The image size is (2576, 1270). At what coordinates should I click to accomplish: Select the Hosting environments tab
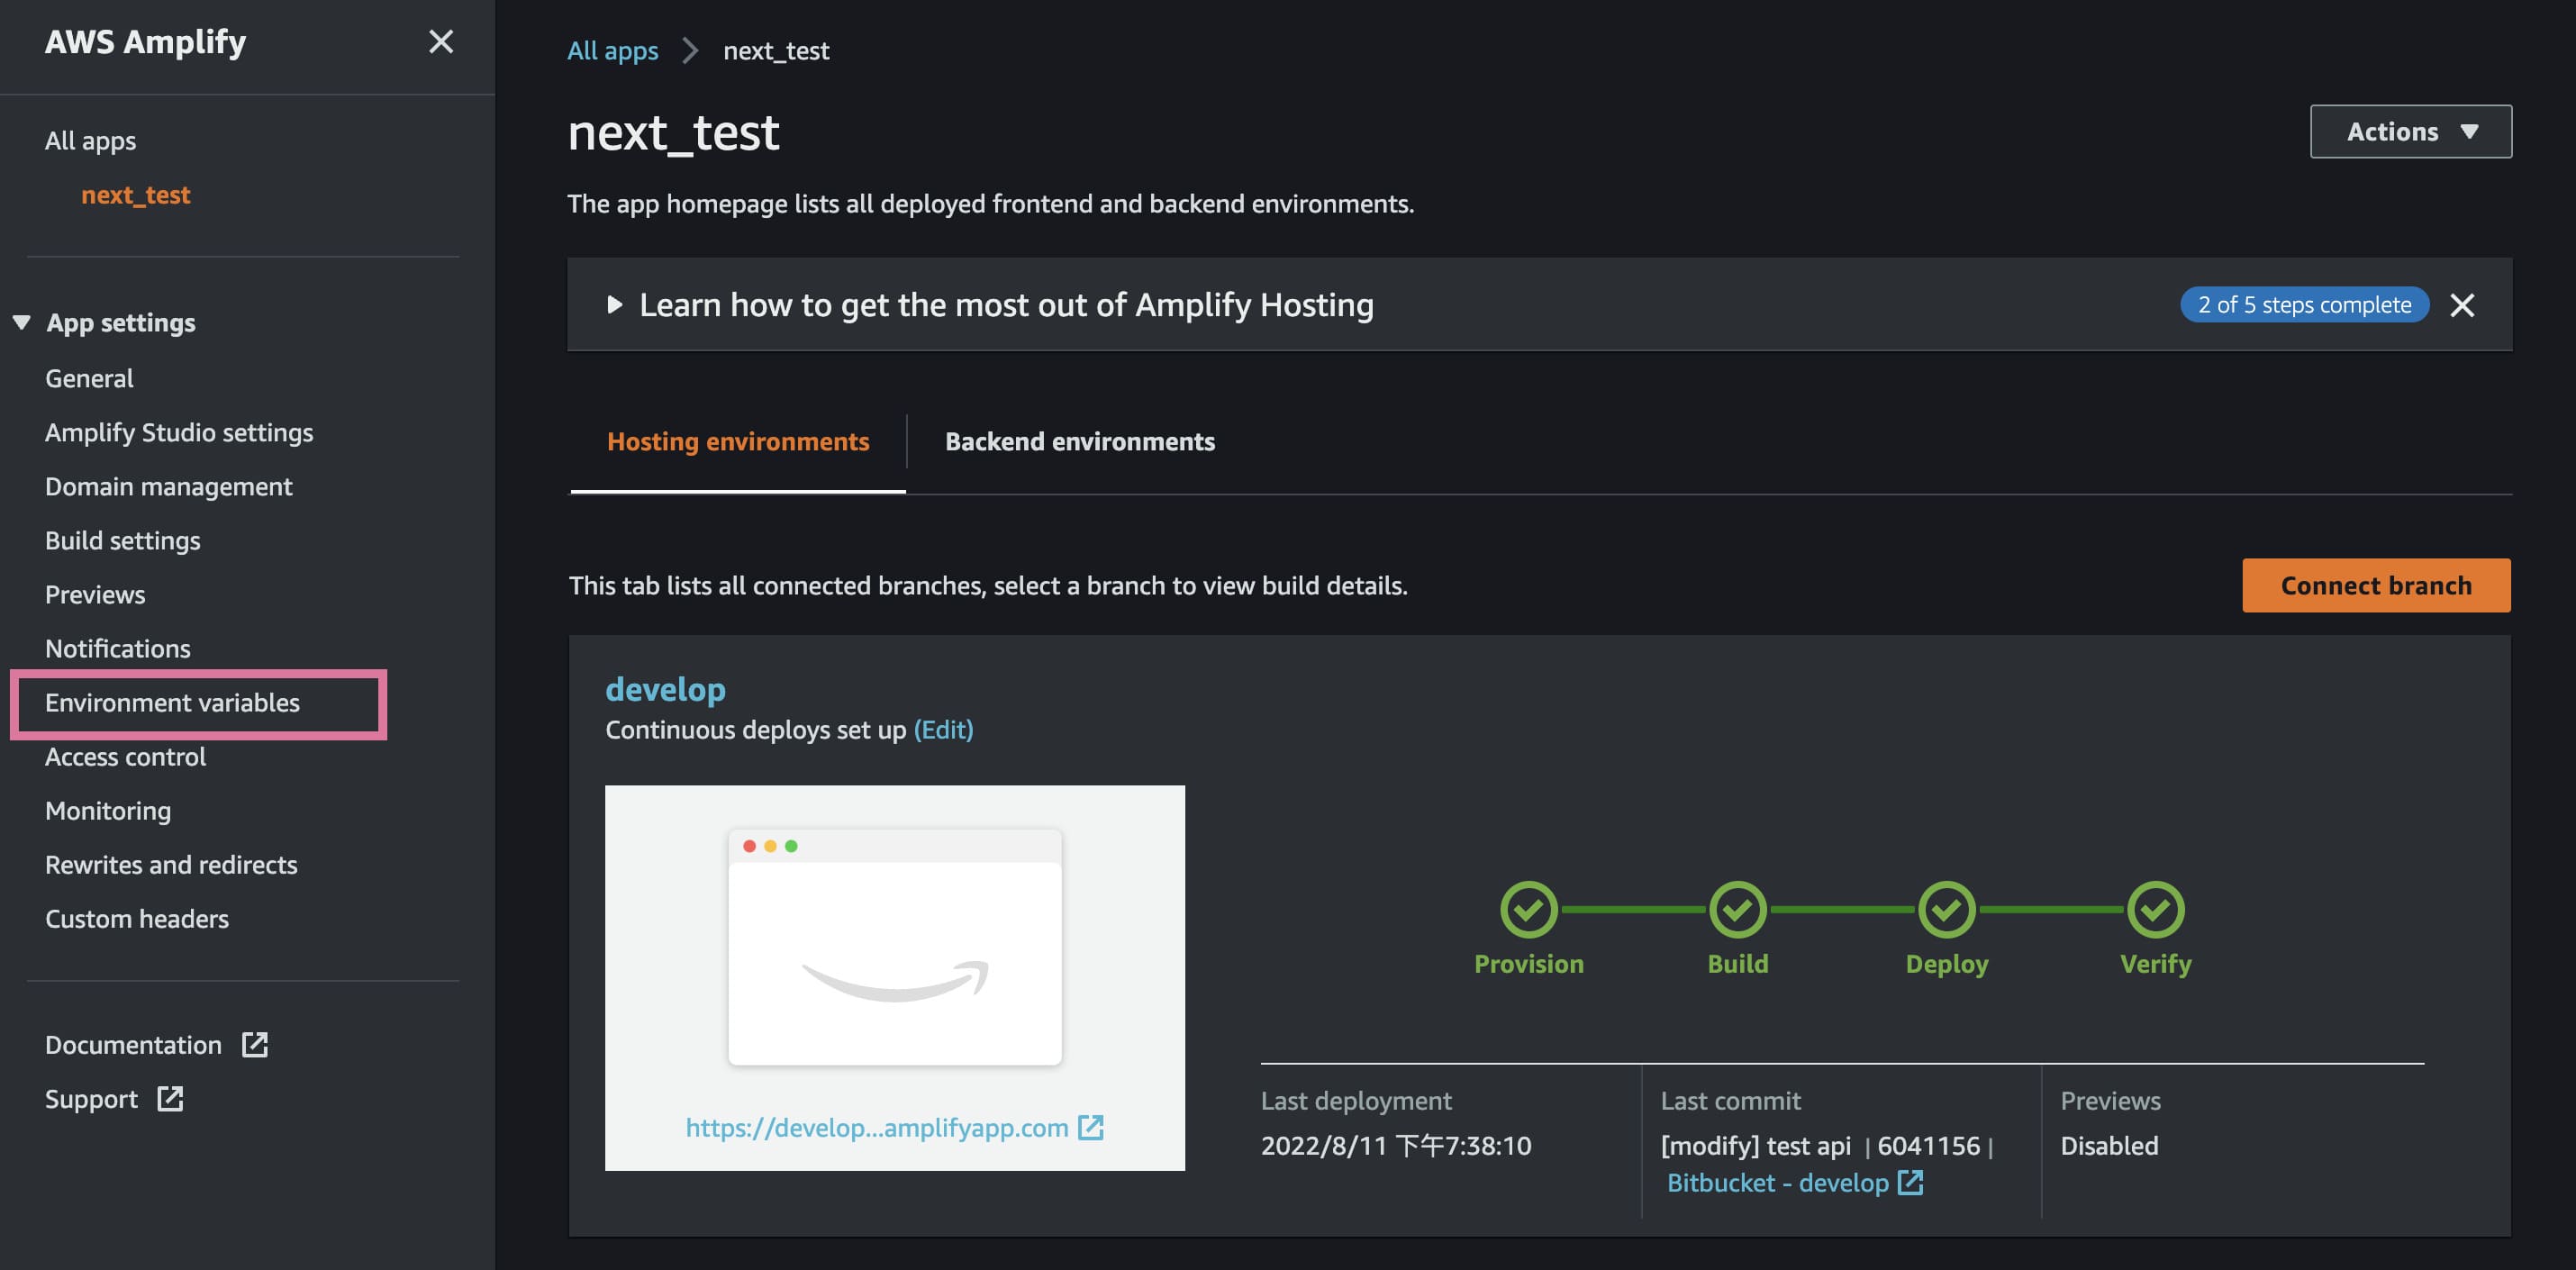pyautogui.click(x=738, y=442)
